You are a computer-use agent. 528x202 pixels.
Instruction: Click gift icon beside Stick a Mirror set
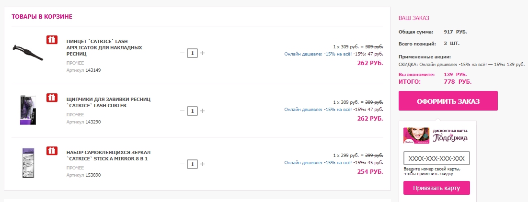(x=52, y=150)
